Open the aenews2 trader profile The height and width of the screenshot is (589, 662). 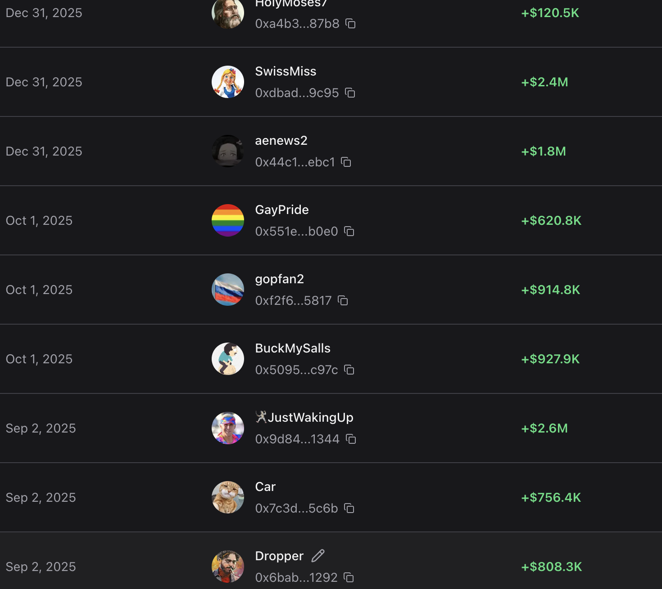tap(281, 141)
